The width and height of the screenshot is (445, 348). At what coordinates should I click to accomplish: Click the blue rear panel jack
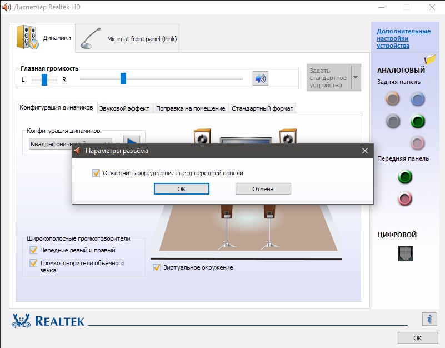[x=418, y=99]
